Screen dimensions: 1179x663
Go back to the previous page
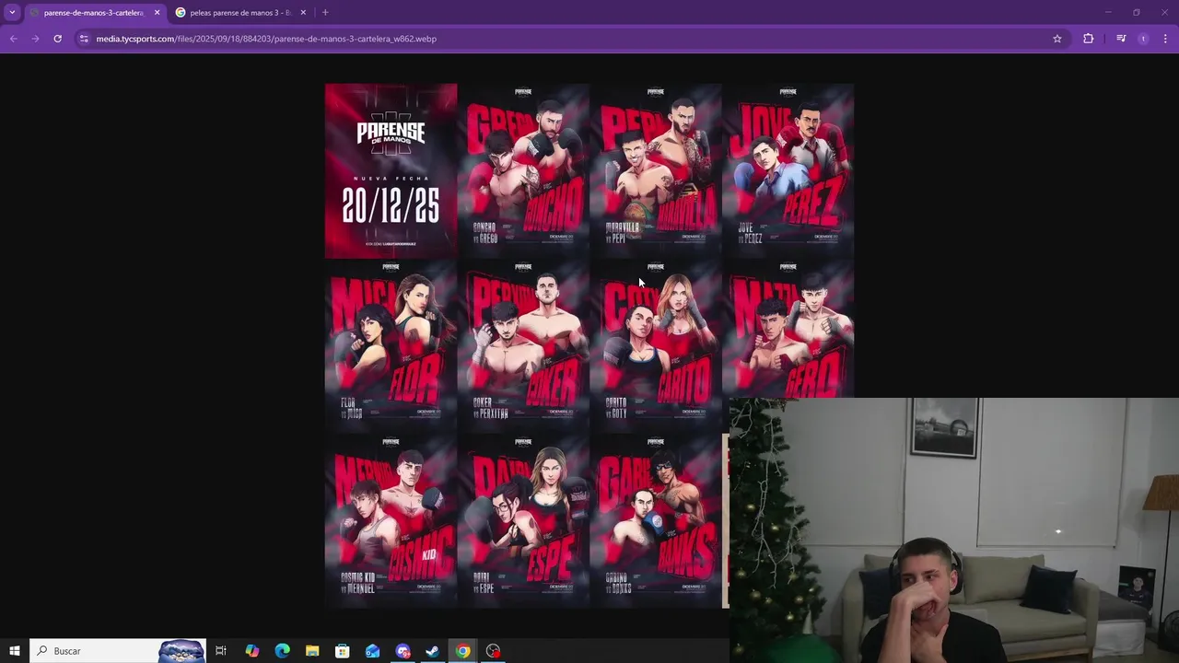pos(13,39)
